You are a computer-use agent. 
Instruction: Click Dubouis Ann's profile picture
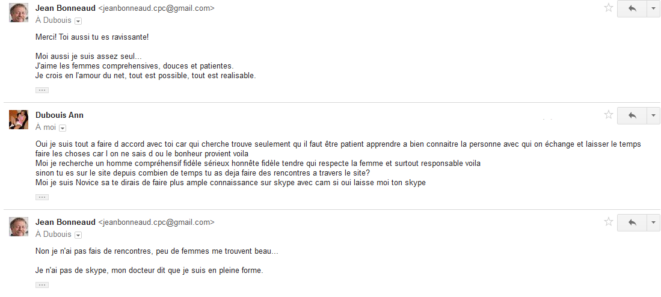19,119
